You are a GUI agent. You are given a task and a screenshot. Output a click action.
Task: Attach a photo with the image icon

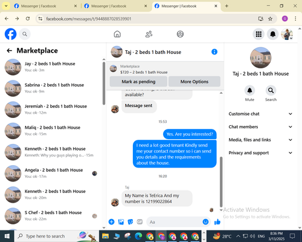coord(121,222)
